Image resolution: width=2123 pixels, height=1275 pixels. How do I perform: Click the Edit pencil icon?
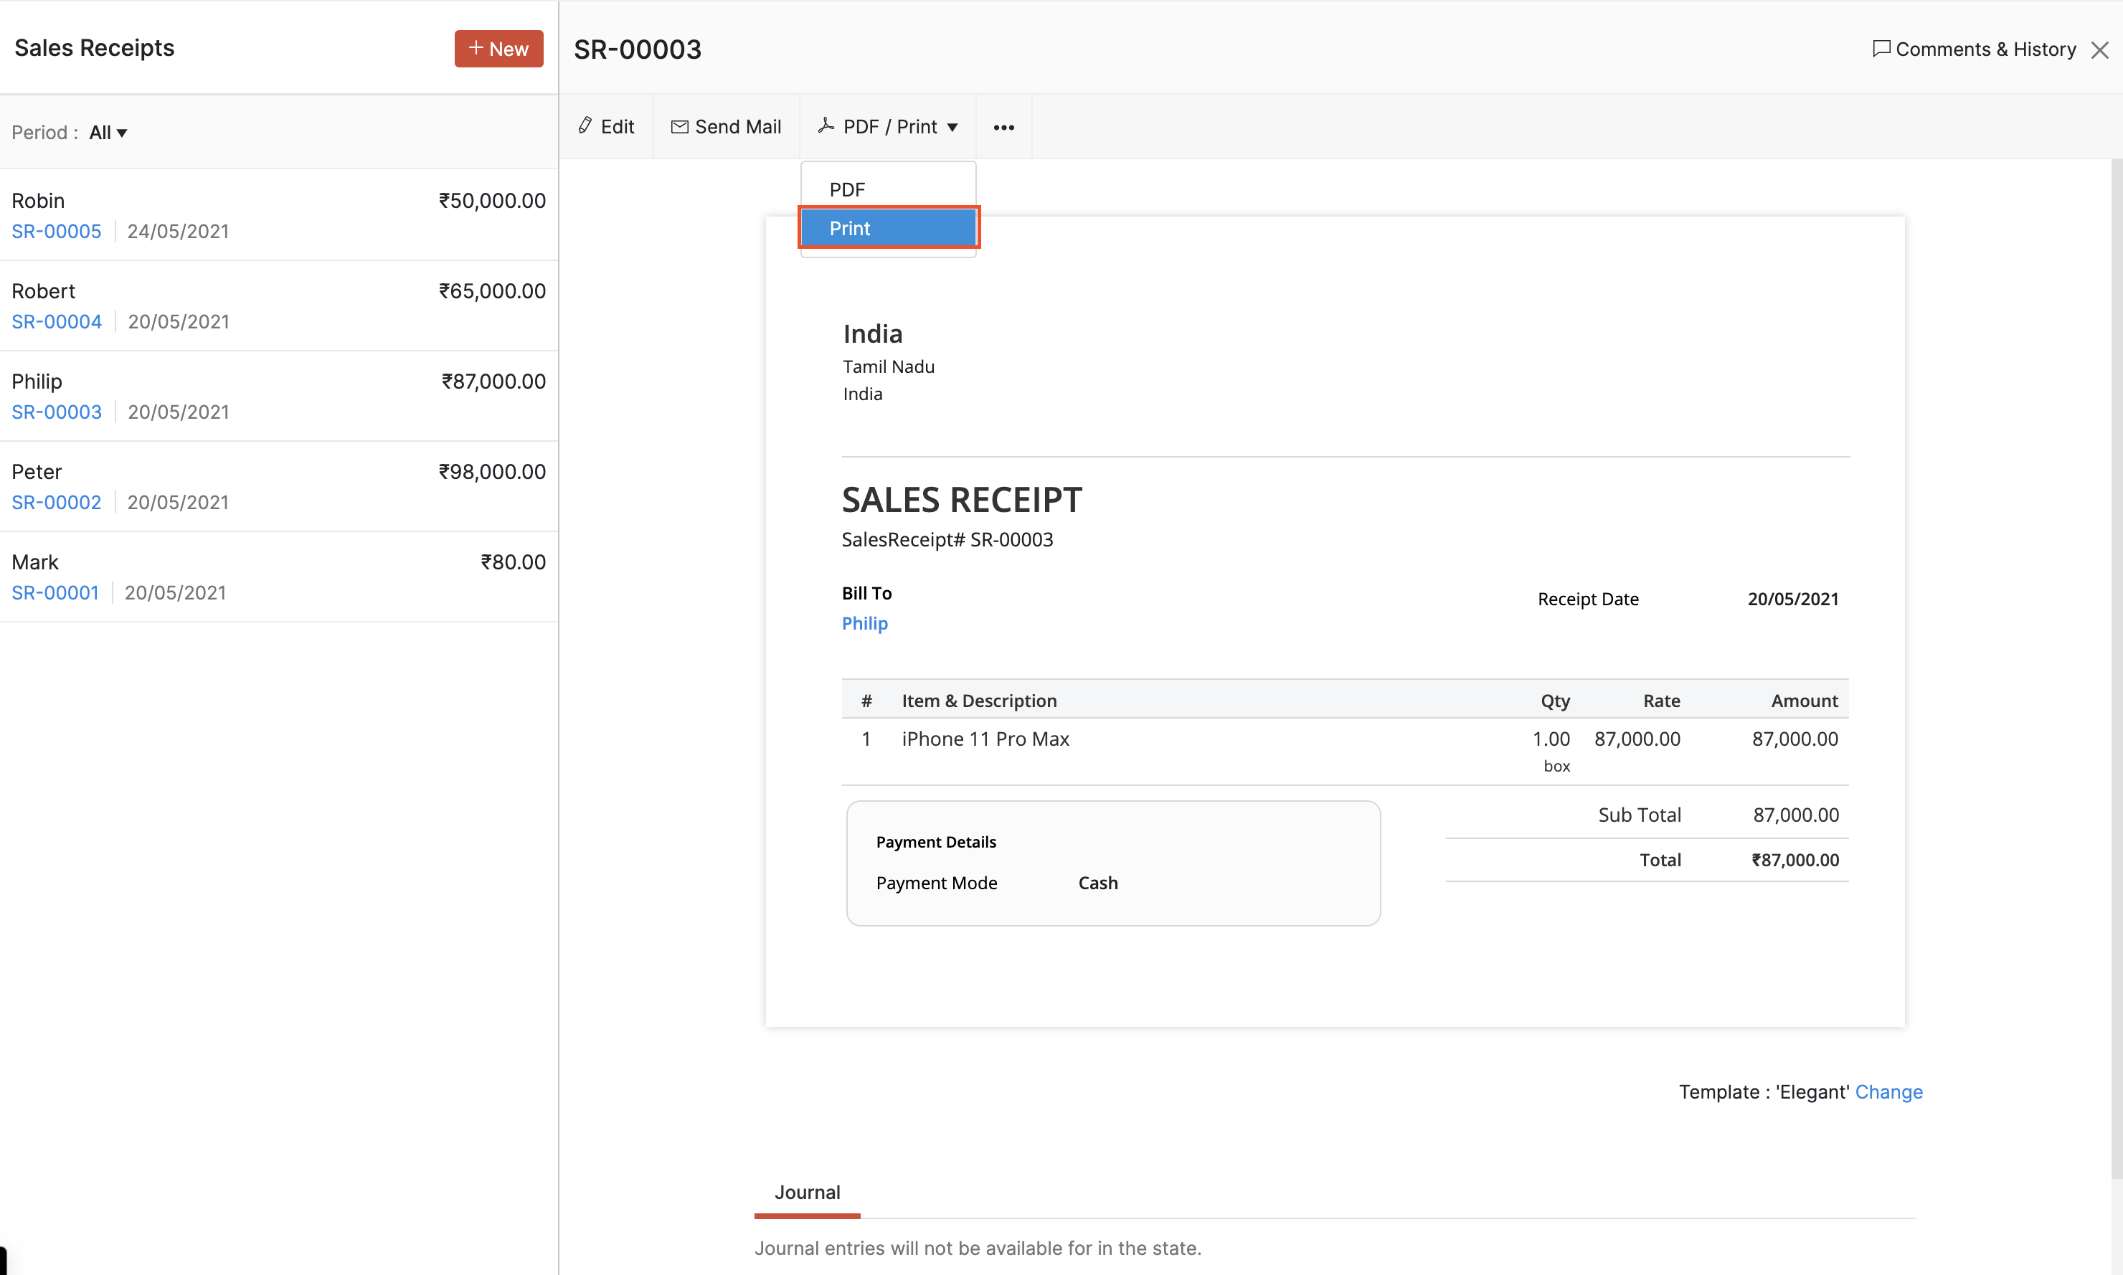(585, 126)
